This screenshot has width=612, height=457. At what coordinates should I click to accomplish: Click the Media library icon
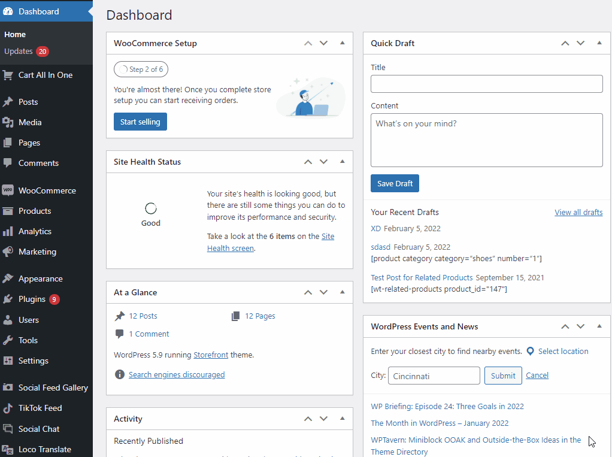[8, 122]
